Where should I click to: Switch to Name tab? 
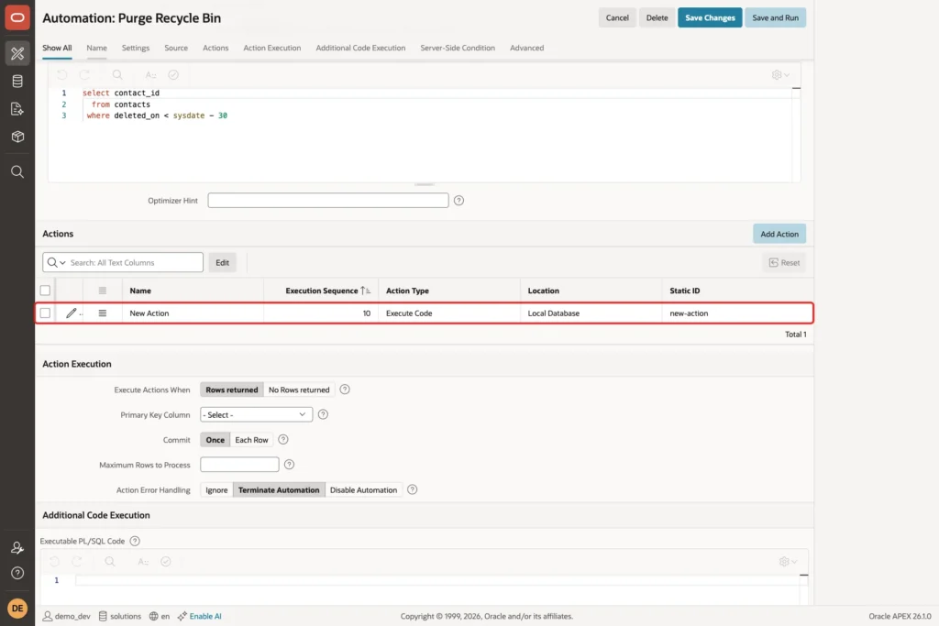point(96,48)
